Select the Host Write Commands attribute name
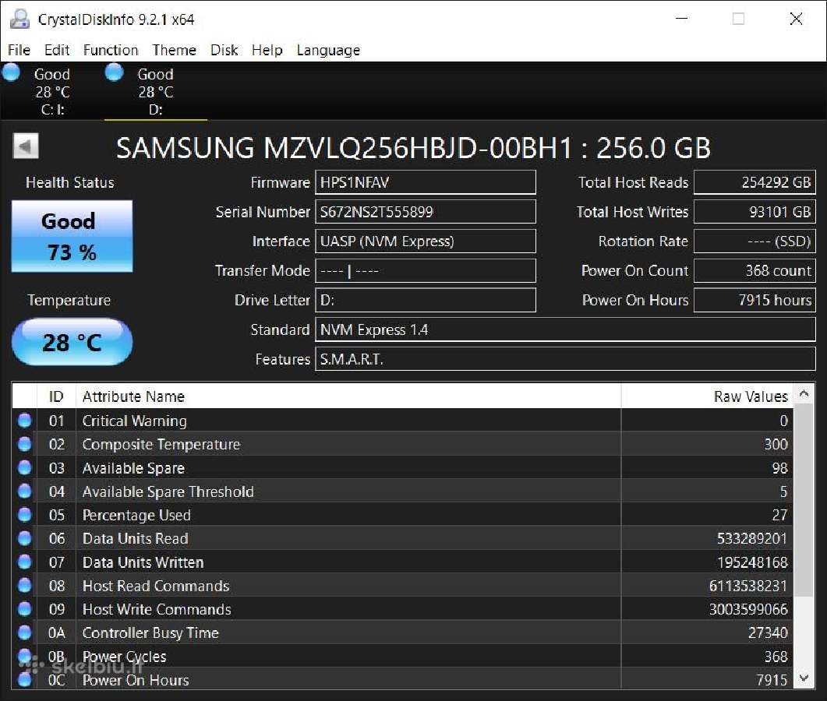Screen dimensions: 827x701 pos(157,609)
